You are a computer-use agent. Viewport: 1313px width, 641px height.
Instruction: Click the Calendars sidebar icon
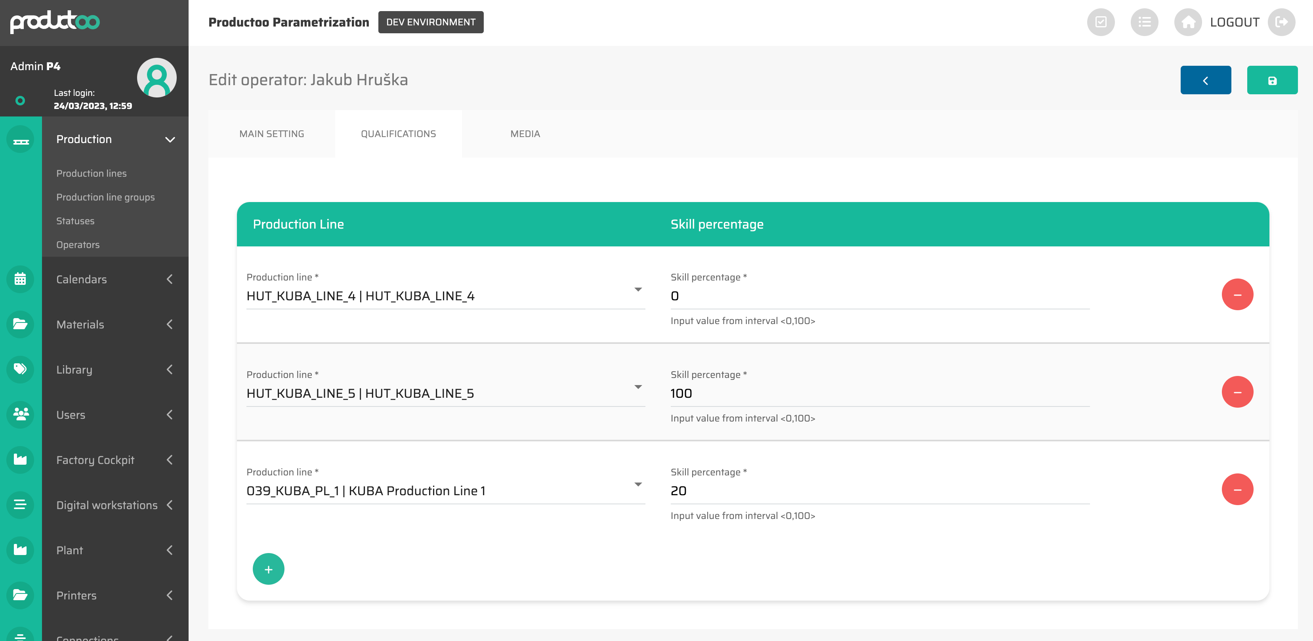[20, 279]
